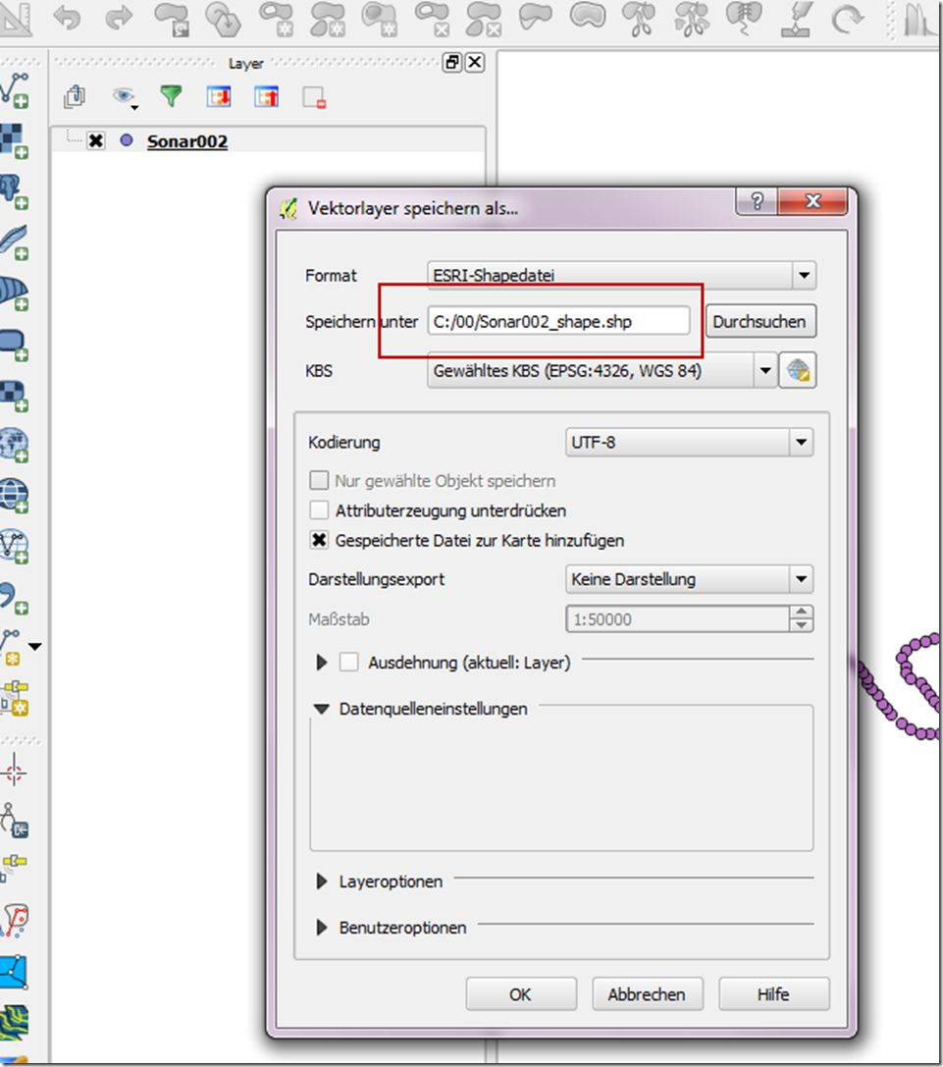Click the add group icon in Layer panel

tap(75, 96)
